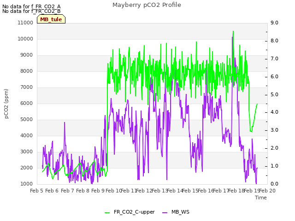
Task: Click the 1000 left-axis tick label
Action: 27,184
